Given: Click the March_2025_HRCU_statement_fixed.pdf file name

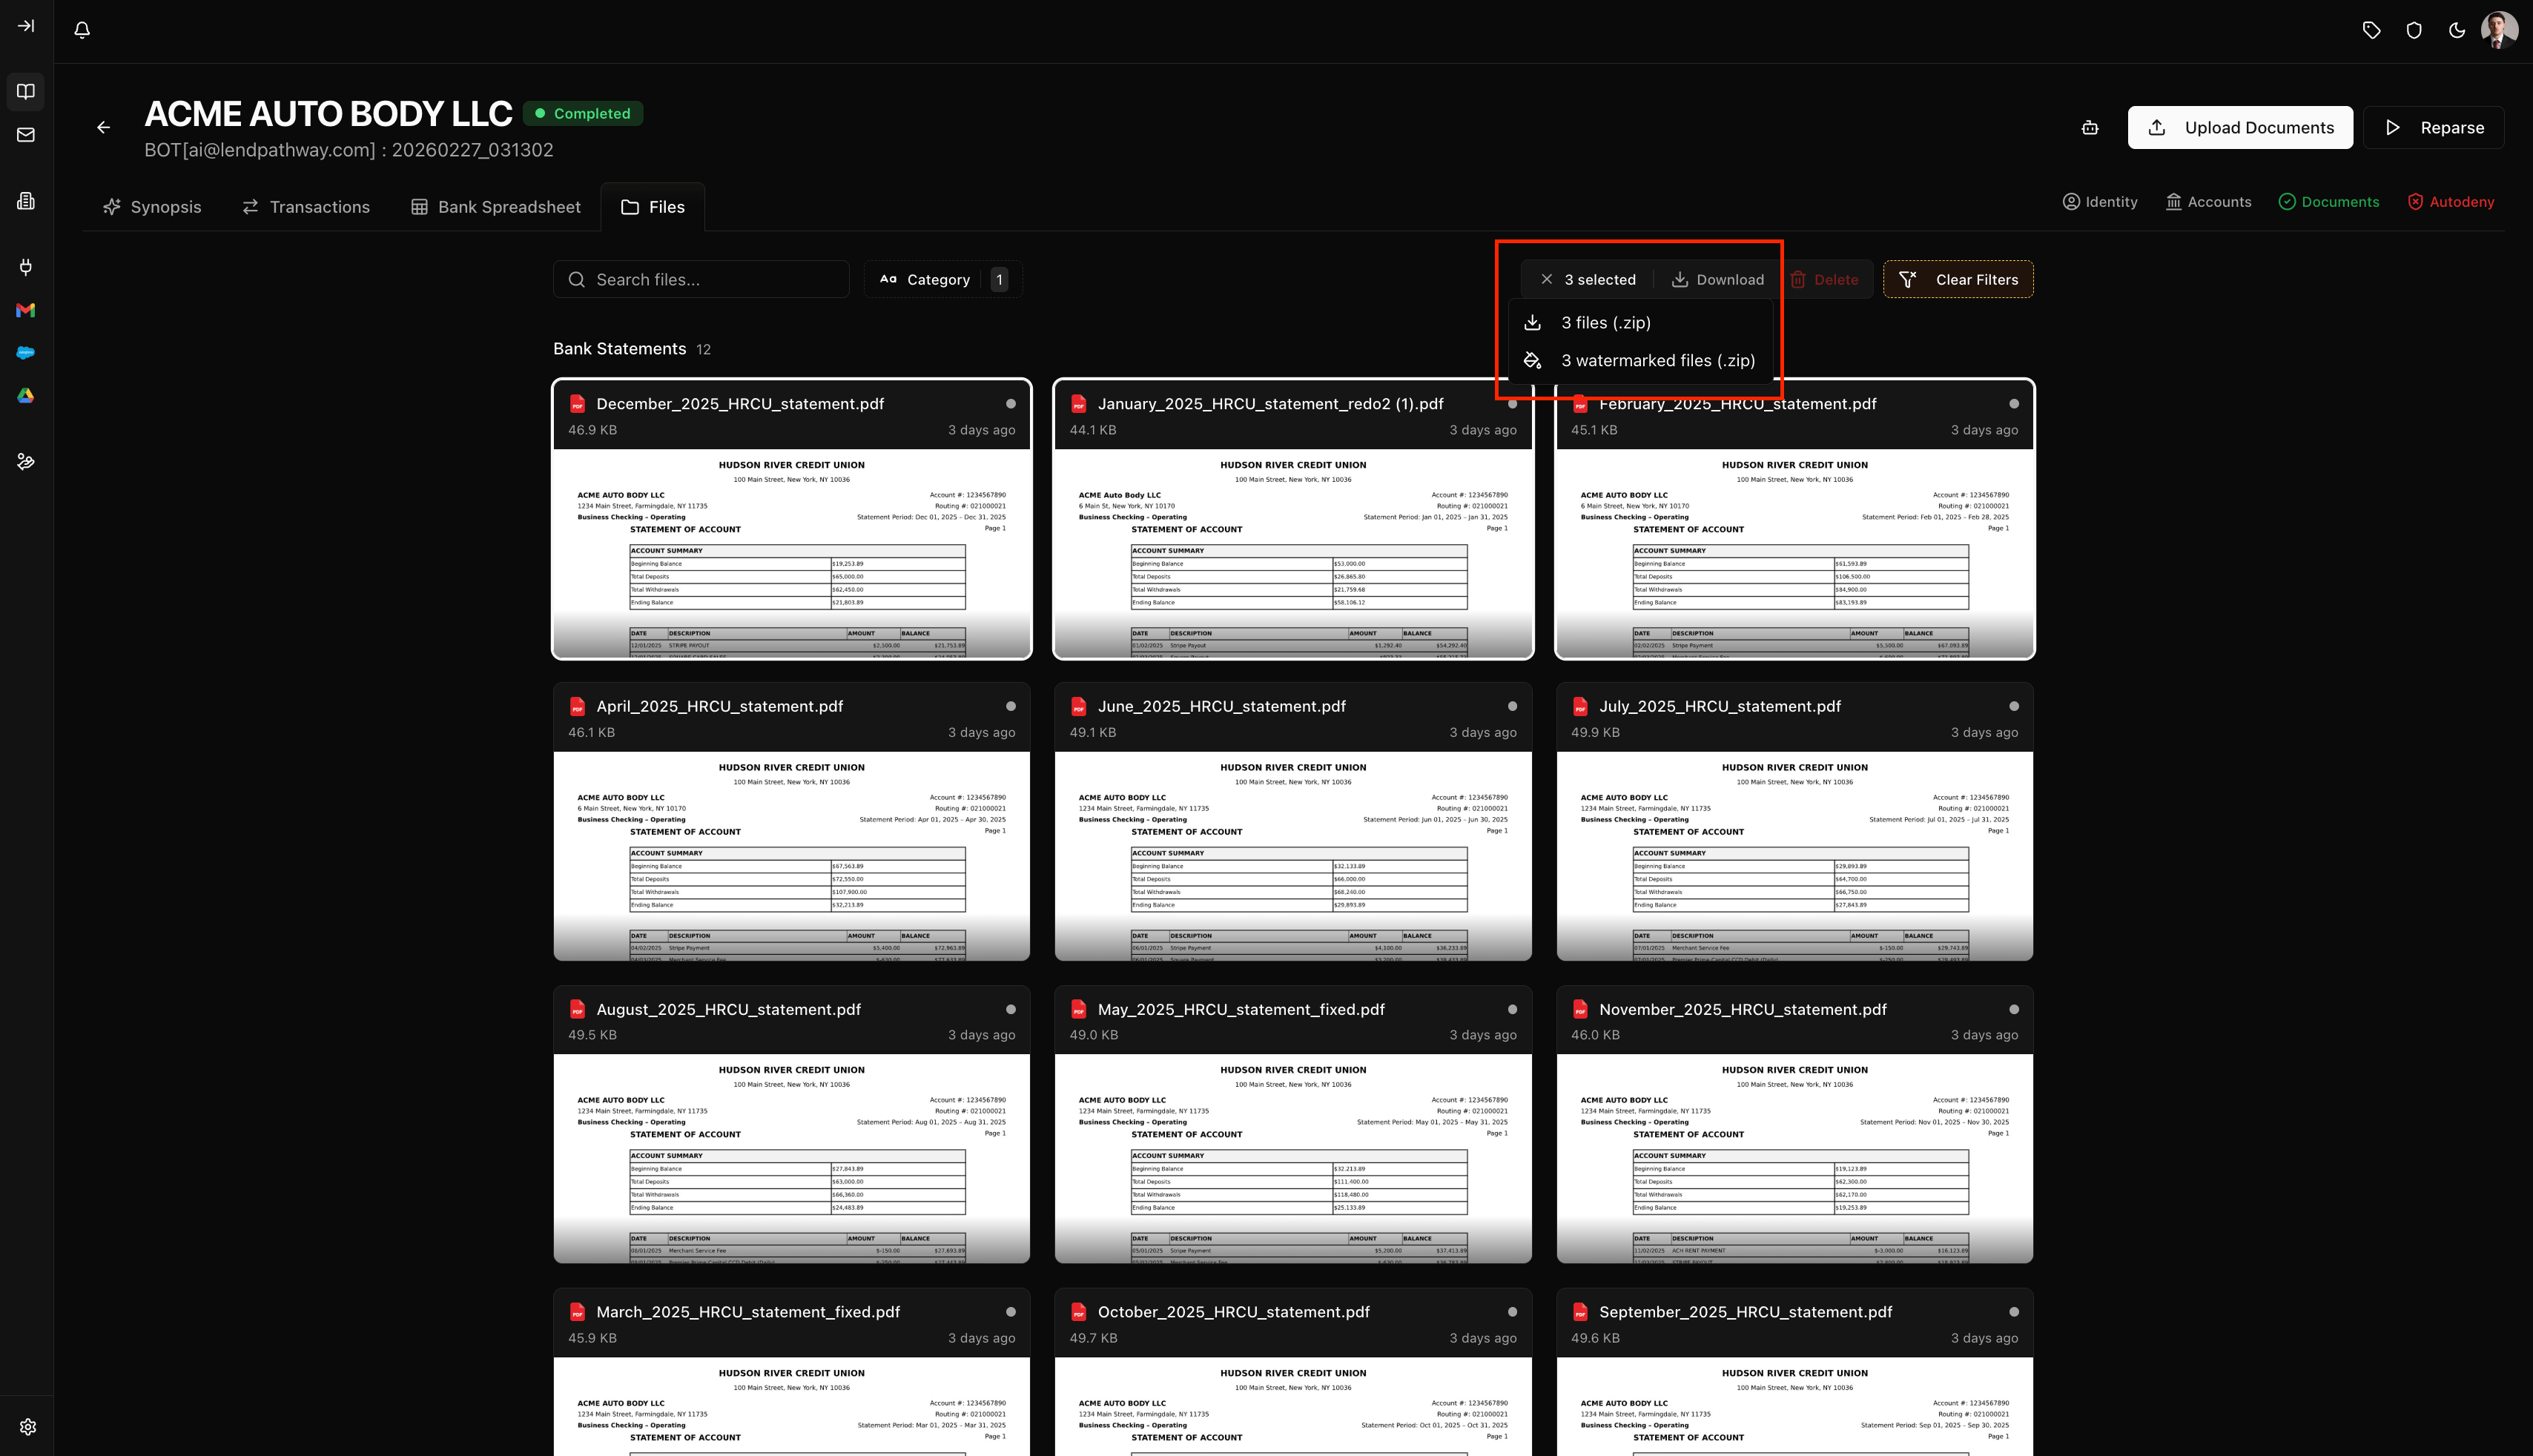Looking at the screenshot, I should pyautogui.click(x=748, y=1312).
